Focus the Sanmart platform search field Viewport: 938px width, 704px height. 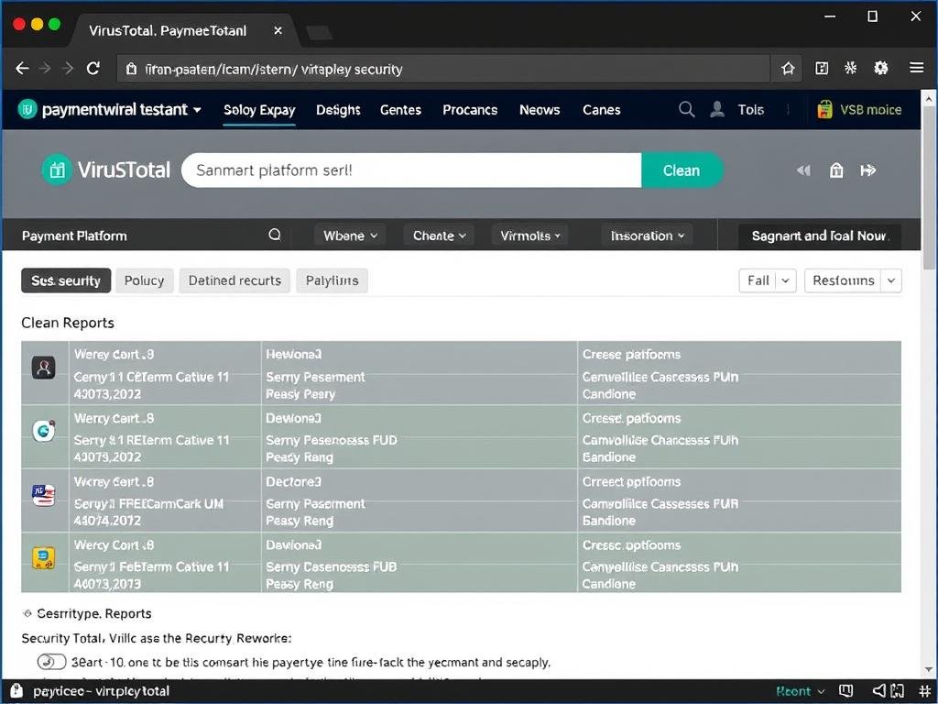[411, 170]
